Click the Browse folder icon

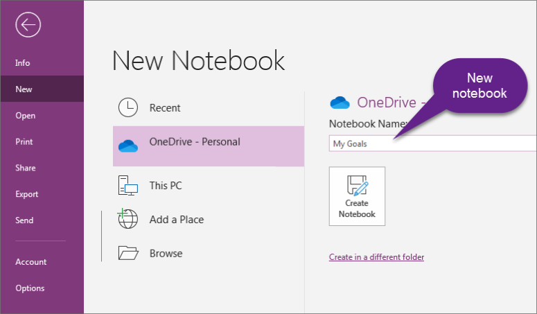(128, 253)
